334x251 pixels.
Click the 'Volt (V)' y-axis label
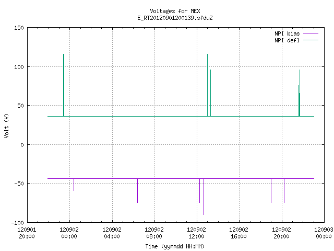[6, 125]
